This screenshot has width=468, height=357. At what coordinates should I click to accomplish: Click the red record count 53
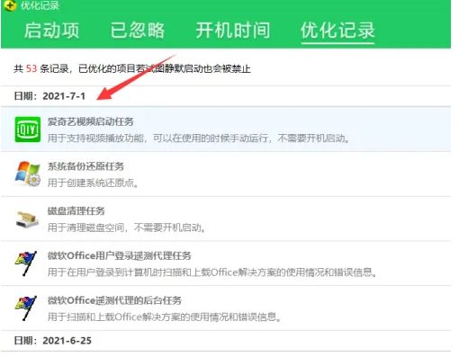tap(31, 68)
